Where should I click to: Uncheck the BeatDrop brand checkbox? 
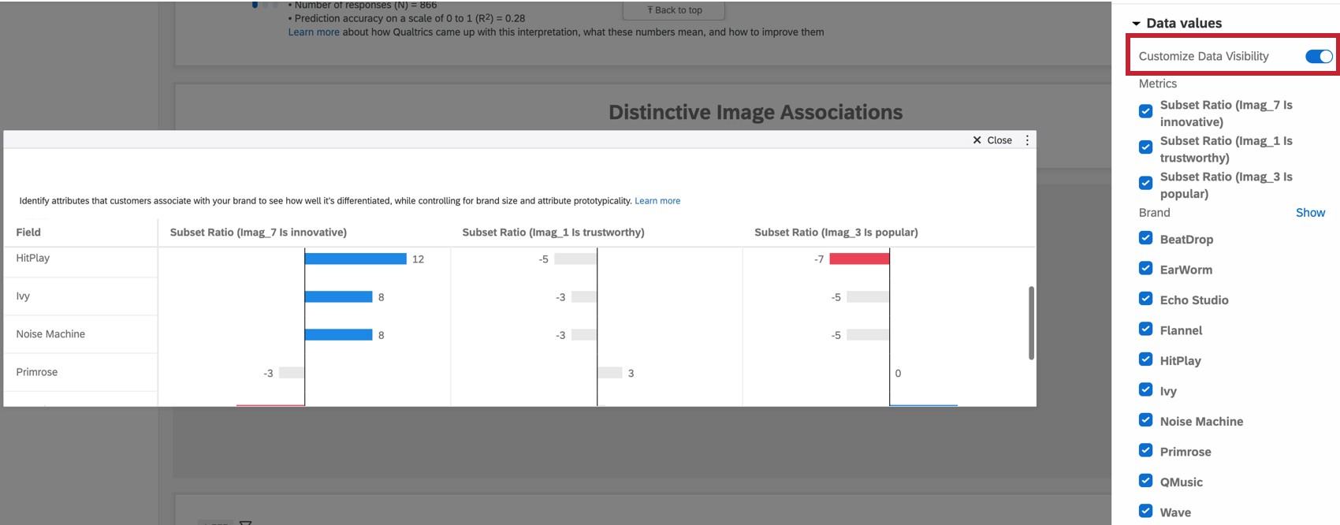coord(1146,239)
